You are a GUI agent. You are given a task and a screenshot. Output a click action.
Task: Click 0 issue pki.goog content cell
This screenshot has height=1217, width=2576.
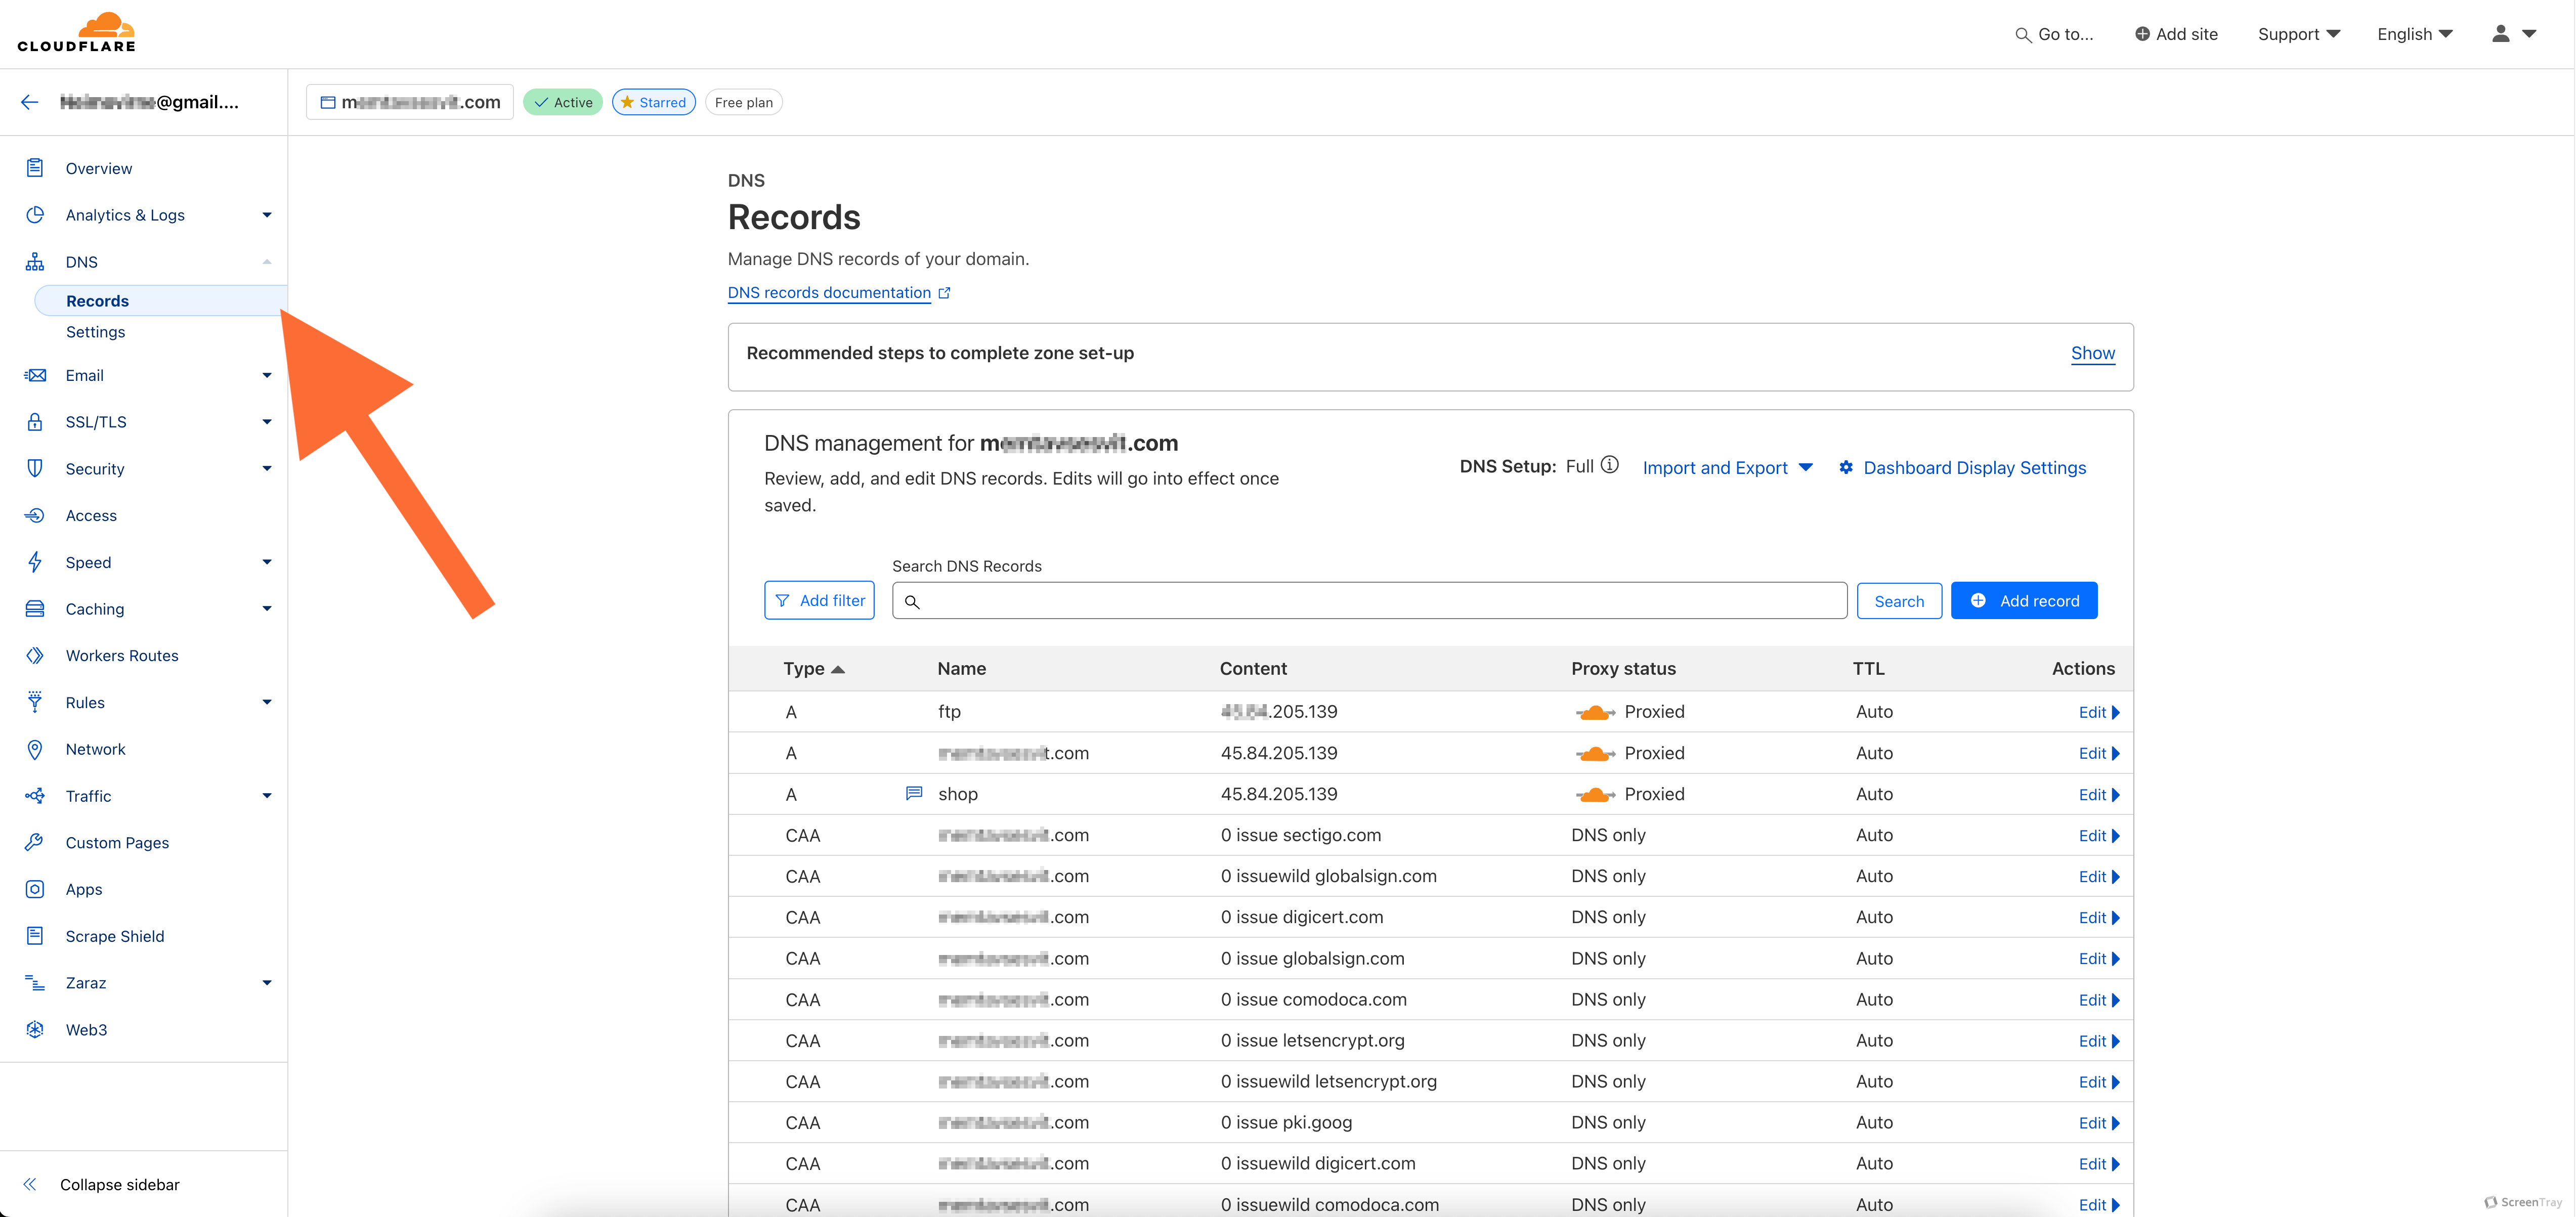1286,1122
